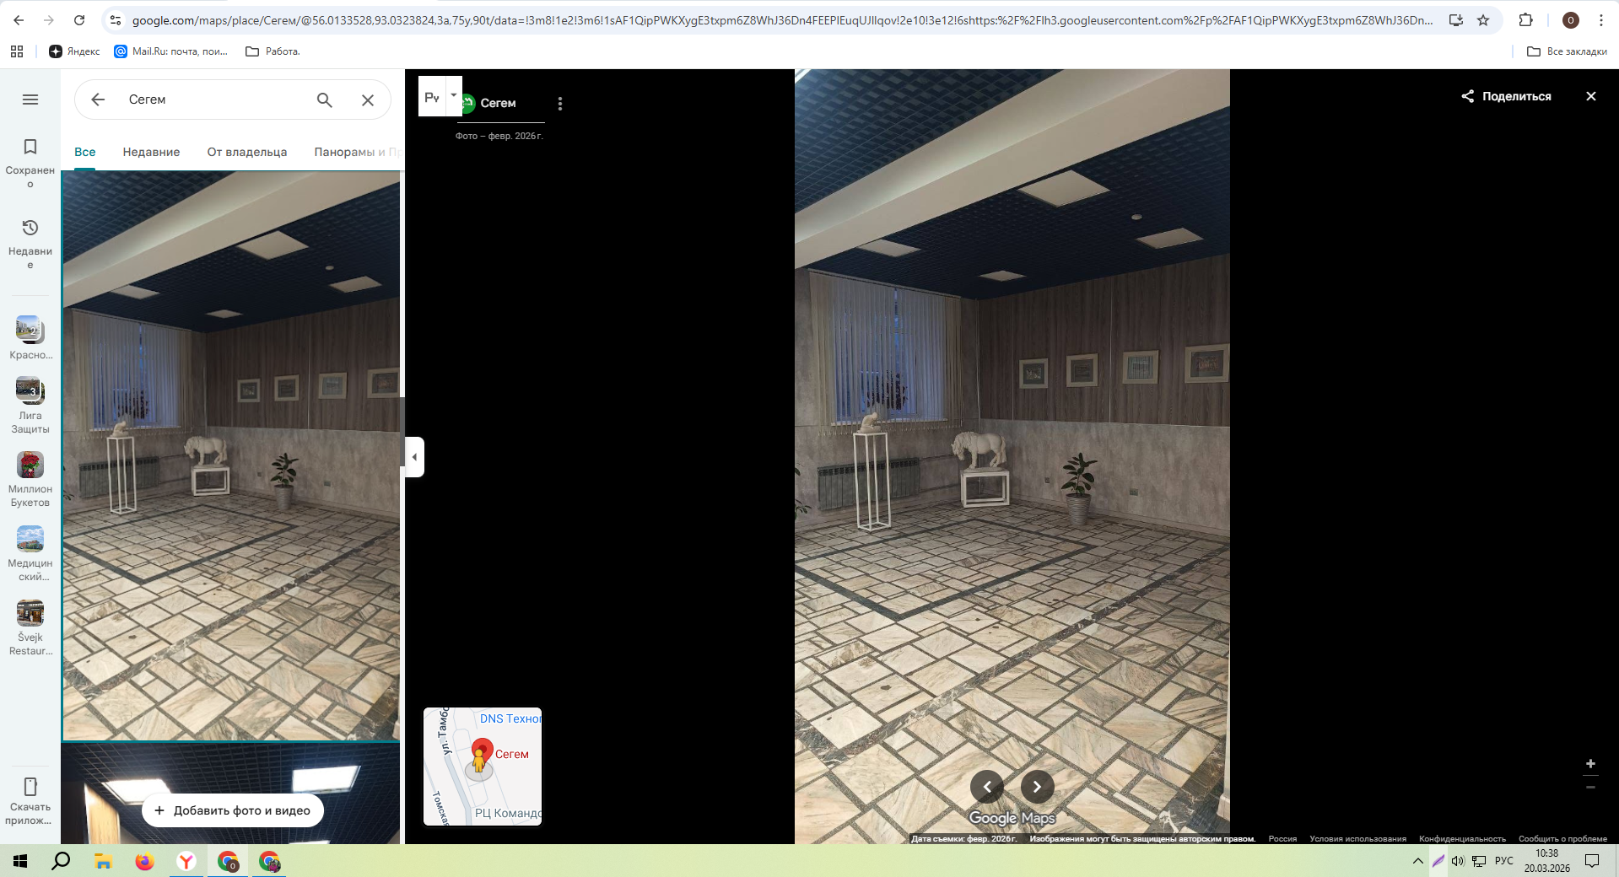The image size is (1619, 877).
Task: Show the previous photo with left arrow
Action: [x=987, y=787]
